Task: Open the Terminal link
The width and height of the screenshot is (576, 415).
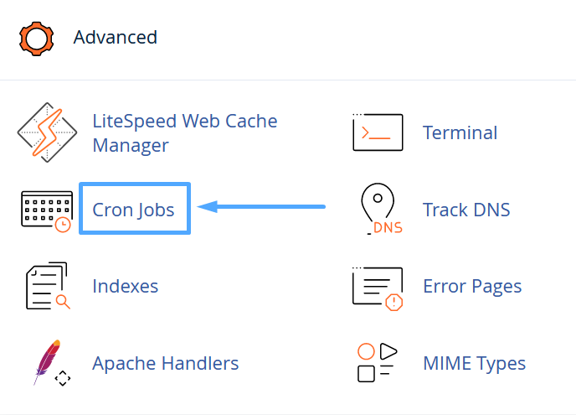Action: (x=460, y=132)
